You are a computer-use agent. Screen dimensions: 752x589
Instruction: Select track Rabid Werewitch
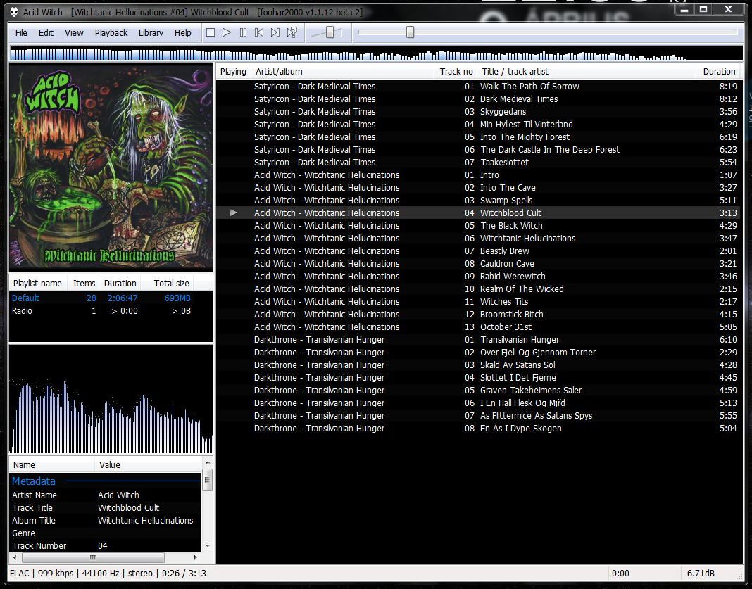click(478, 276)
